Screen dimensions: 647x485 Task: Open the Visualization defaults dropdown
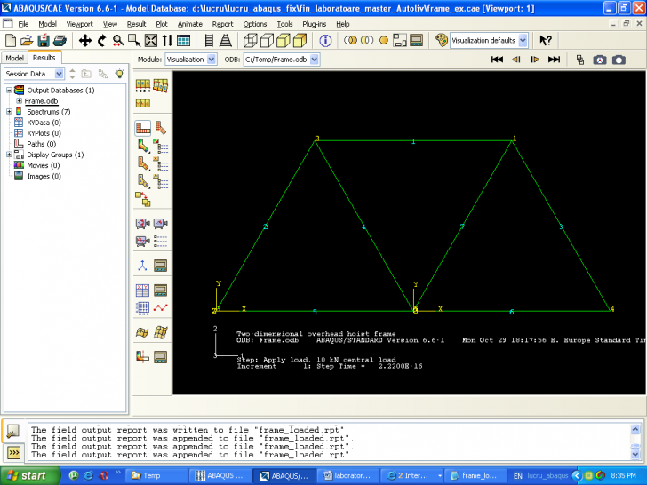click(522, 41)
